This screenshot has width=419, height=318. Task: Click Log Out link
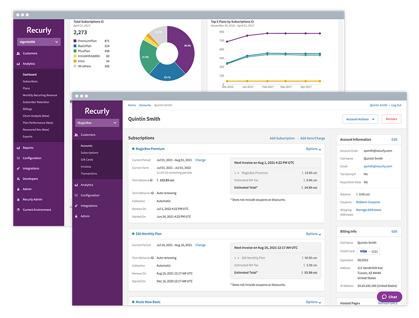point(396,106)
